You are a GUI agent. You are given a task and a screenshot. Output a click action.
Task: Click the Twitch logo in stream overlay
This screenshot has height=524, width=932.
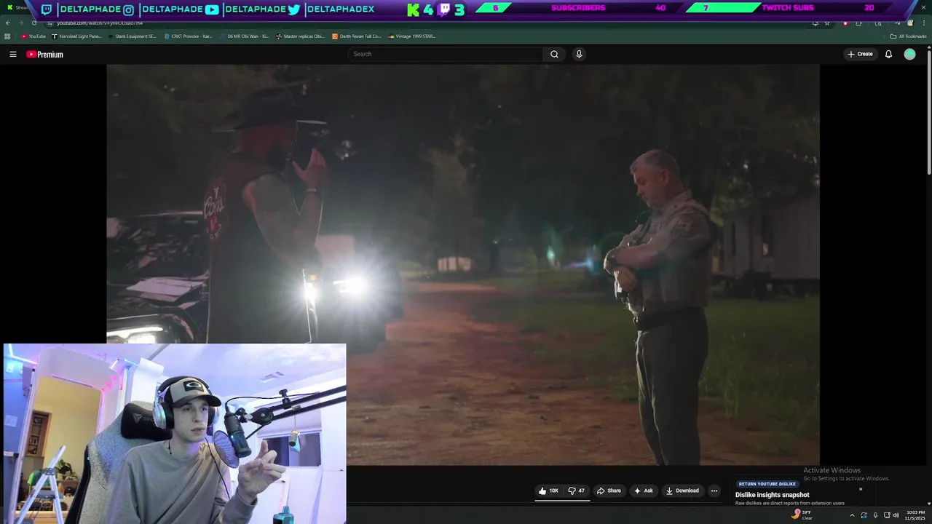click(x=47, y=9)
